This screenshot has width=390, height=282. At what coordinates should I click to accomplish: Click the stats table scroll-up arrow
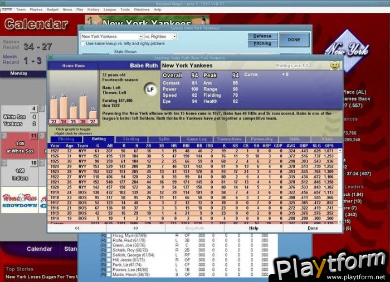[340, 151]
